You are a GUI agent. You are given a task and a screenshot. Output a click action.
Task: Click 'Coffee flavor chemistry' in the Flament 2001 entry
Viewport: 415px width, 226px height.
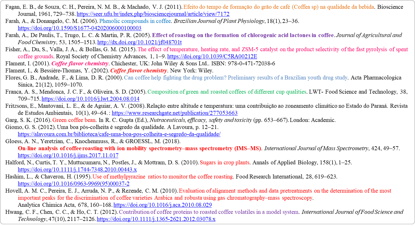(80, 63)
